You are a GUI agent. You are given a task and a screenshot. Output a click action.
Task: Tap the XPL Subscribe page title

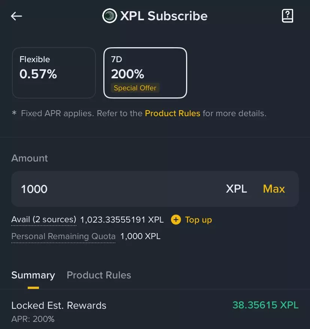(164, 16)
